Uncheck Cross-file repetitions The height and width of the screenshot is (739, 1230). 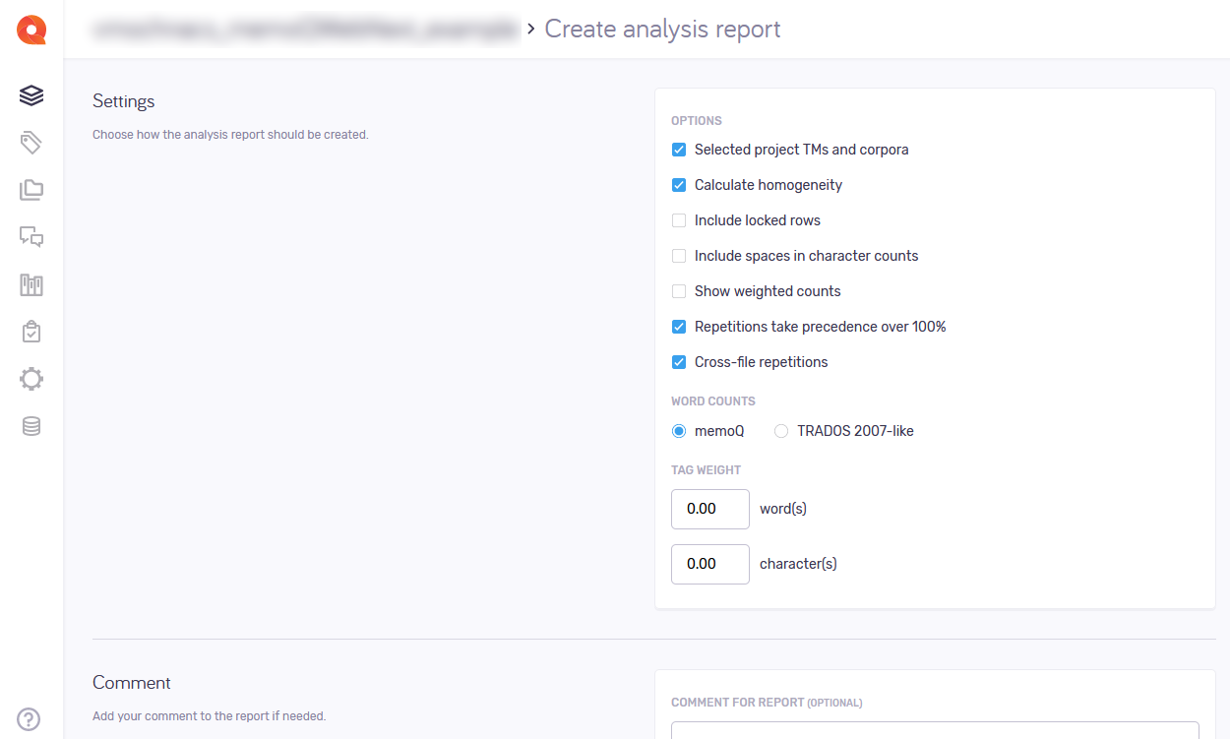[x=679, y=362]
